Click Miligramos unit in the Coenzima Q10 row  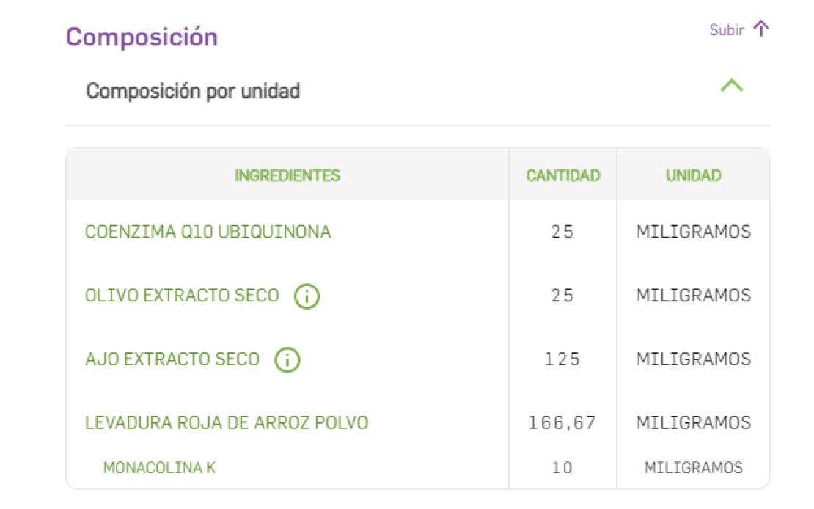[693, 232]
